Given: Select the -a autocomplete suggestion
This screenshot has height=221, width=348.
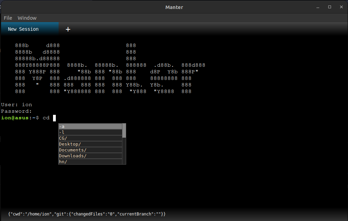Looking at the screenshot, I should coord(90,127).
